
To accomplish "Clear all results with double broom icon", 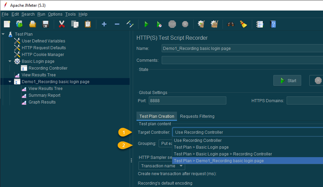I will 214,24.
